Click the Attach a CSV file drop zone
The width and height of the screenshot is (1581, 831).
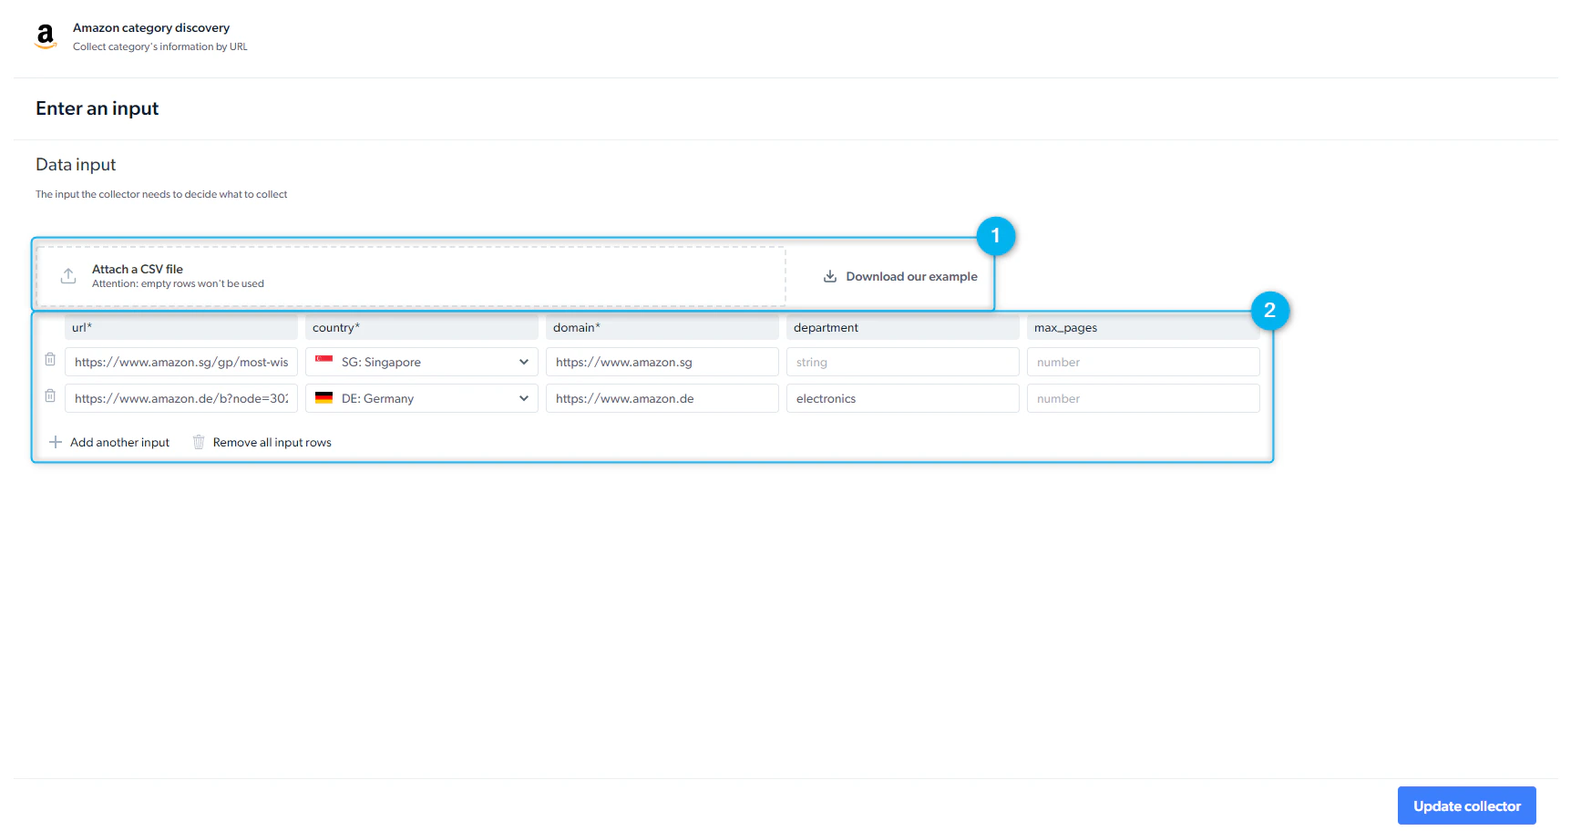click(411, 276)
